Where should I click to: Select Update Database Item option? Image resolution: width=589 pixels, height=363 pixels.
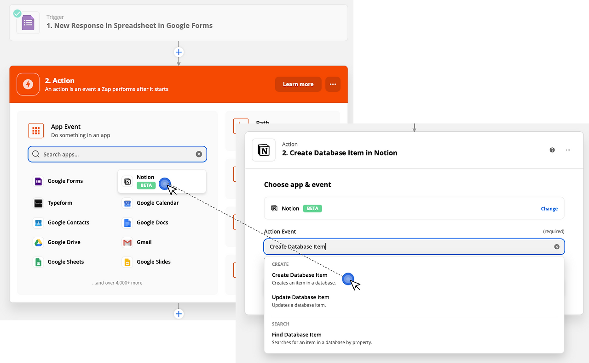(x=414, y=301)
